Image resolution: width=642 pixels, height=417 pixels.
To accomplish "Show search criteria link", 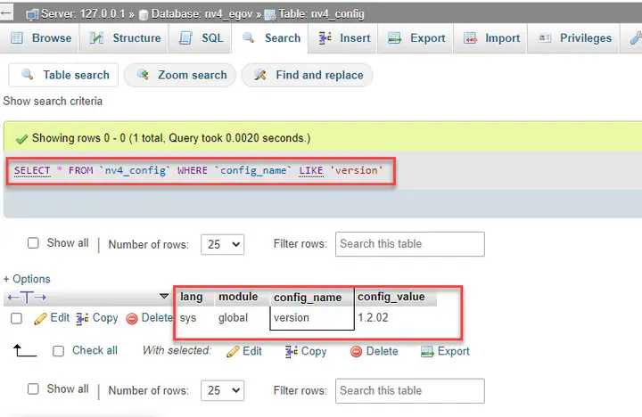I will (x=53, y=101).
